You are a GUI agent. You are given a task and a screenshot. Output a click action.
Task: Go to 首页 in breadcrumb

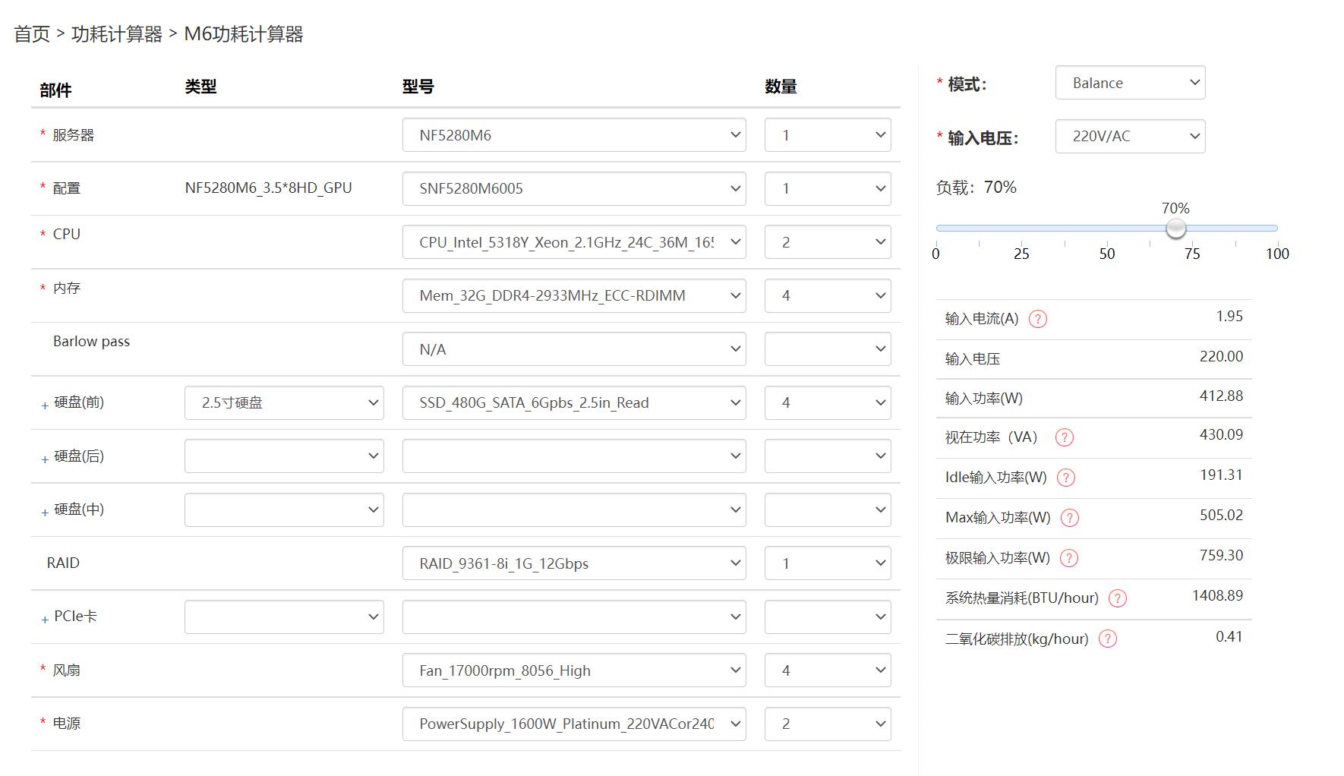(32, 34)
